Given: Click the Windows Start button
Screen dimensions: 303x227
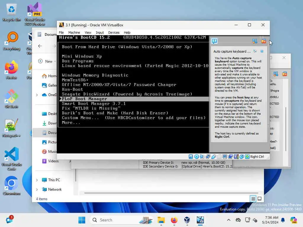Looking at the screenshot, I should point(82,220).
